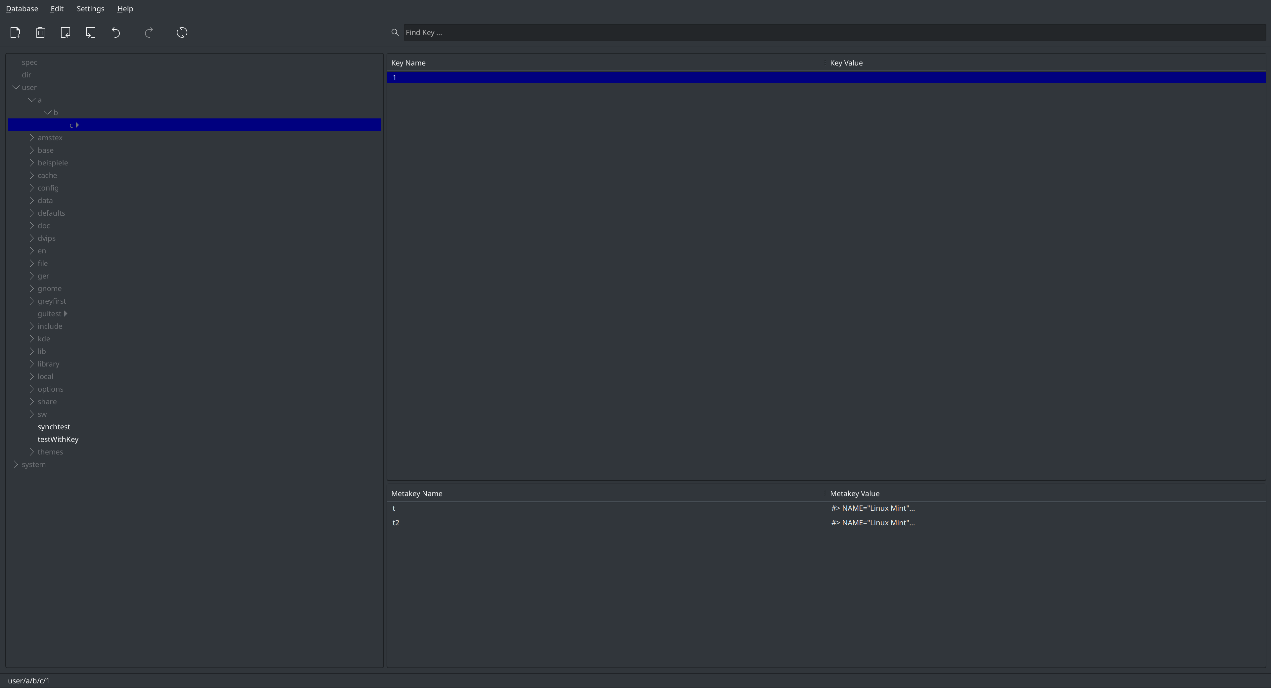Expand the amstex folder

31,138
